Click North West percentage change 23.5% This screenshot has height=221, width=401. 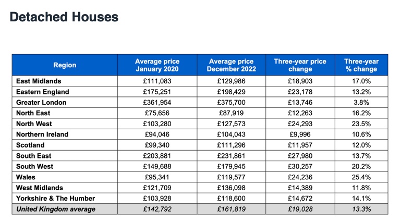pos(361,124)
